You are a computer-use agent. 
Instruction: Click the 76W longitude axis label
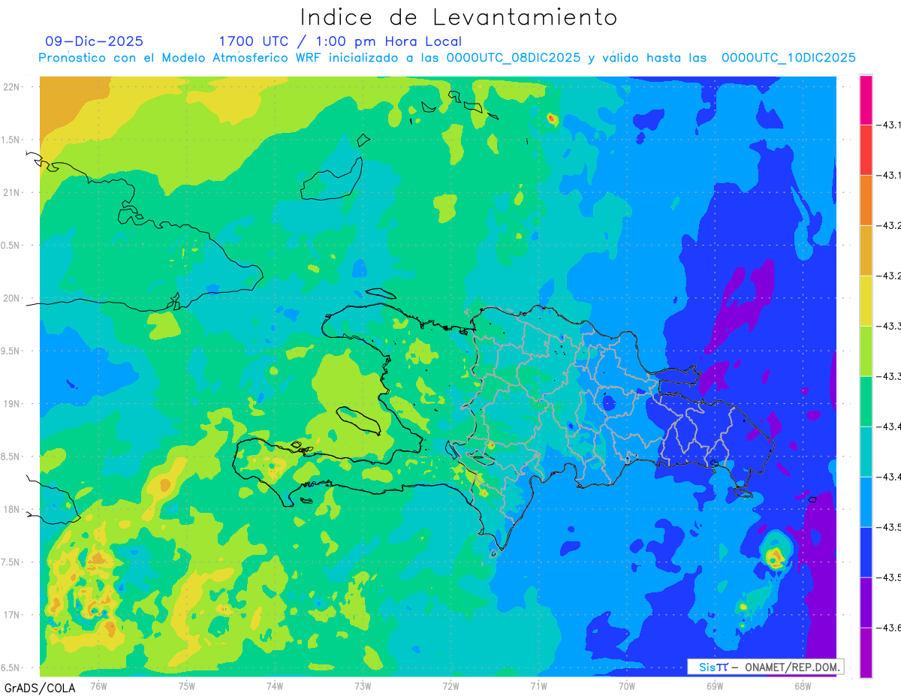click(99, 685)
